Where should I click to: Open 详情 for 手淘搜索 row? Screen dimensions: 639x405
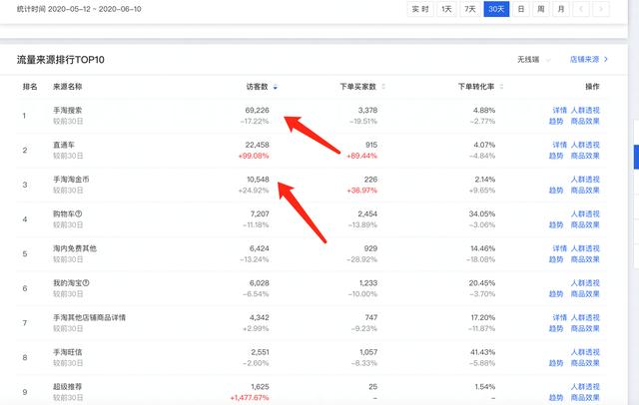559,111
